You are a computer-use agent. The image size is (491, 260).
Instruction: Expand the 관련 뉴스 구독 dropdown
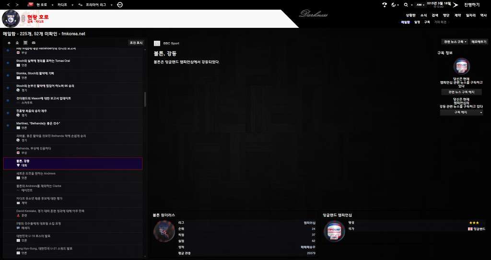tap(455, 42)
